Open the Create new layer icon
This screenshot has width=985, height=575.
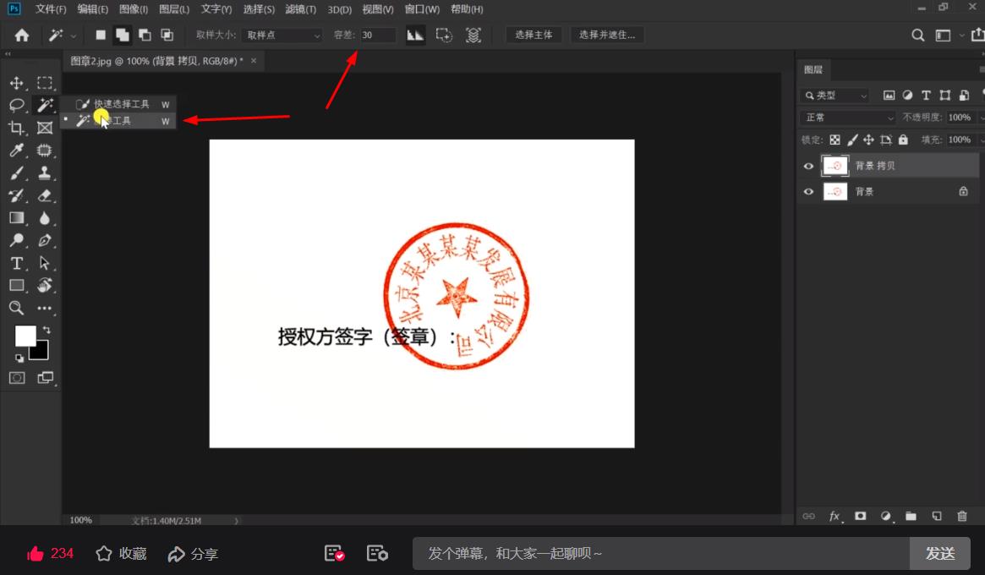coord(936,516)
